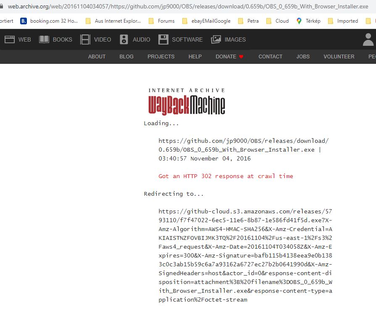Click the github.com/jp9000/OBS source URL text
This screenshot has width=376, height=310.
point(243,145)
